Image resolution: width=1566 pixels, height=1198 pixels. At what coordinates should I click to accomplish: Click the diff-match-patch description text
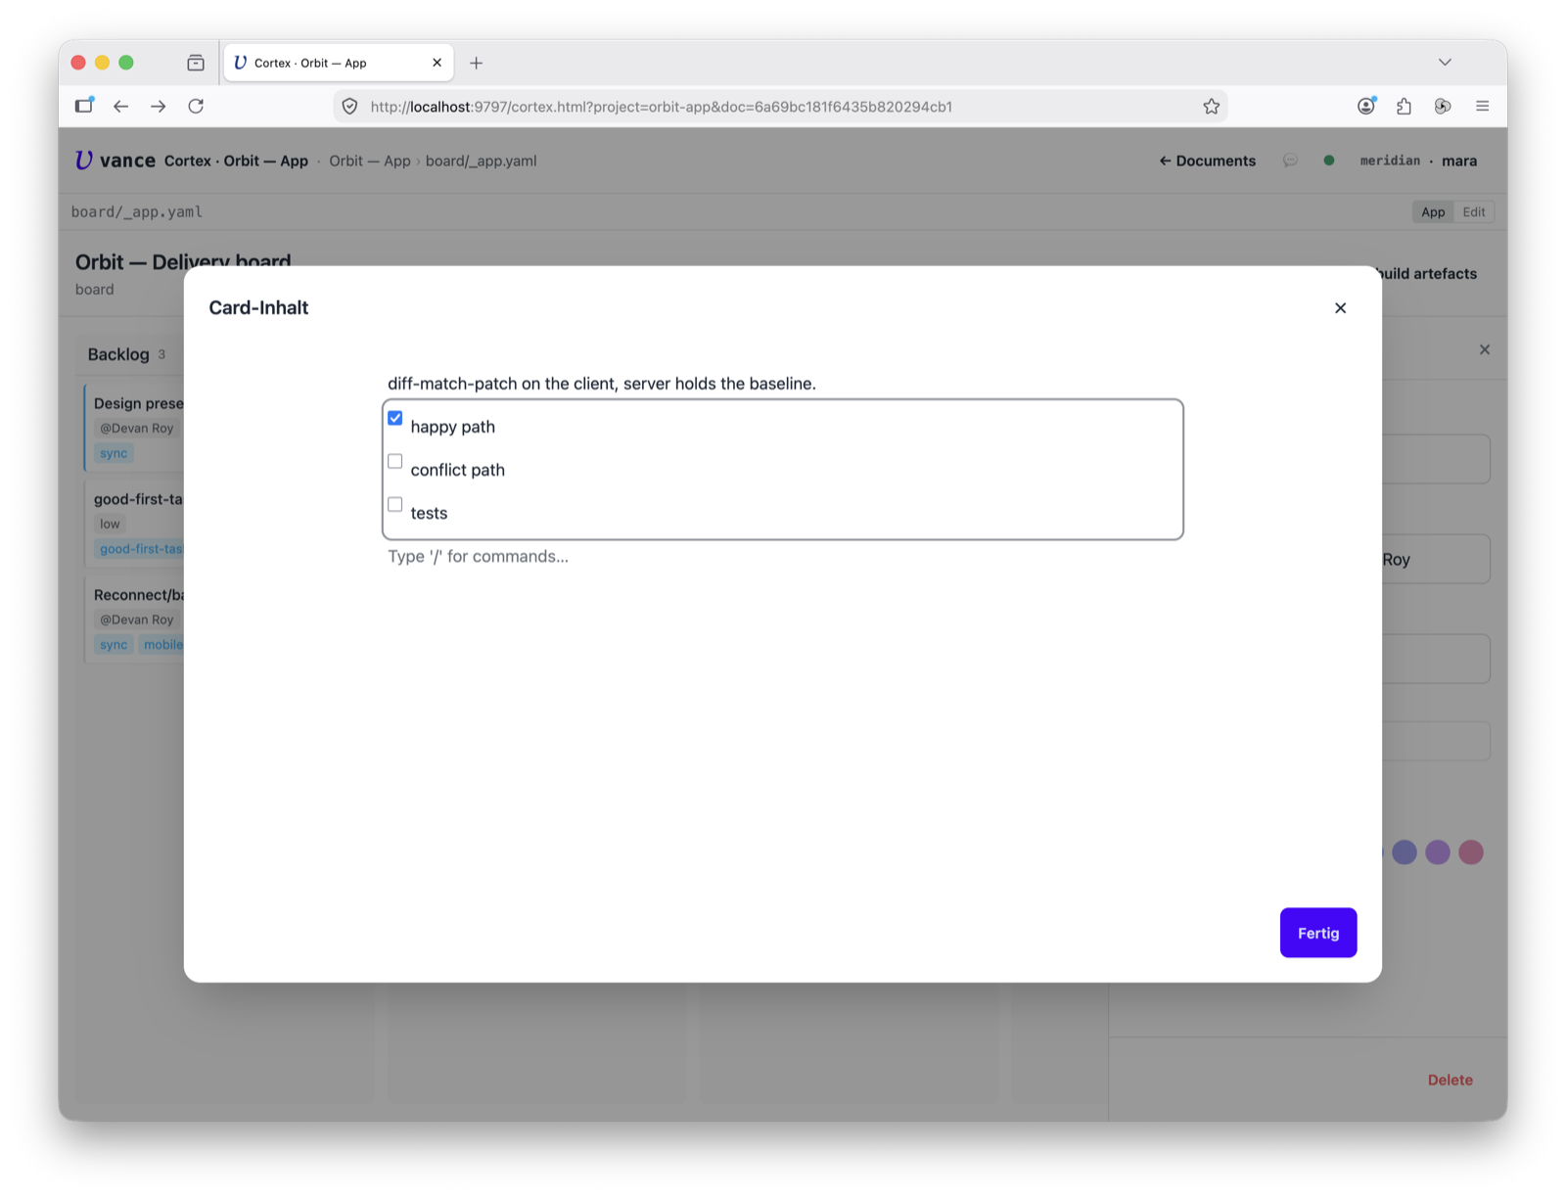(x=602, y=384)
